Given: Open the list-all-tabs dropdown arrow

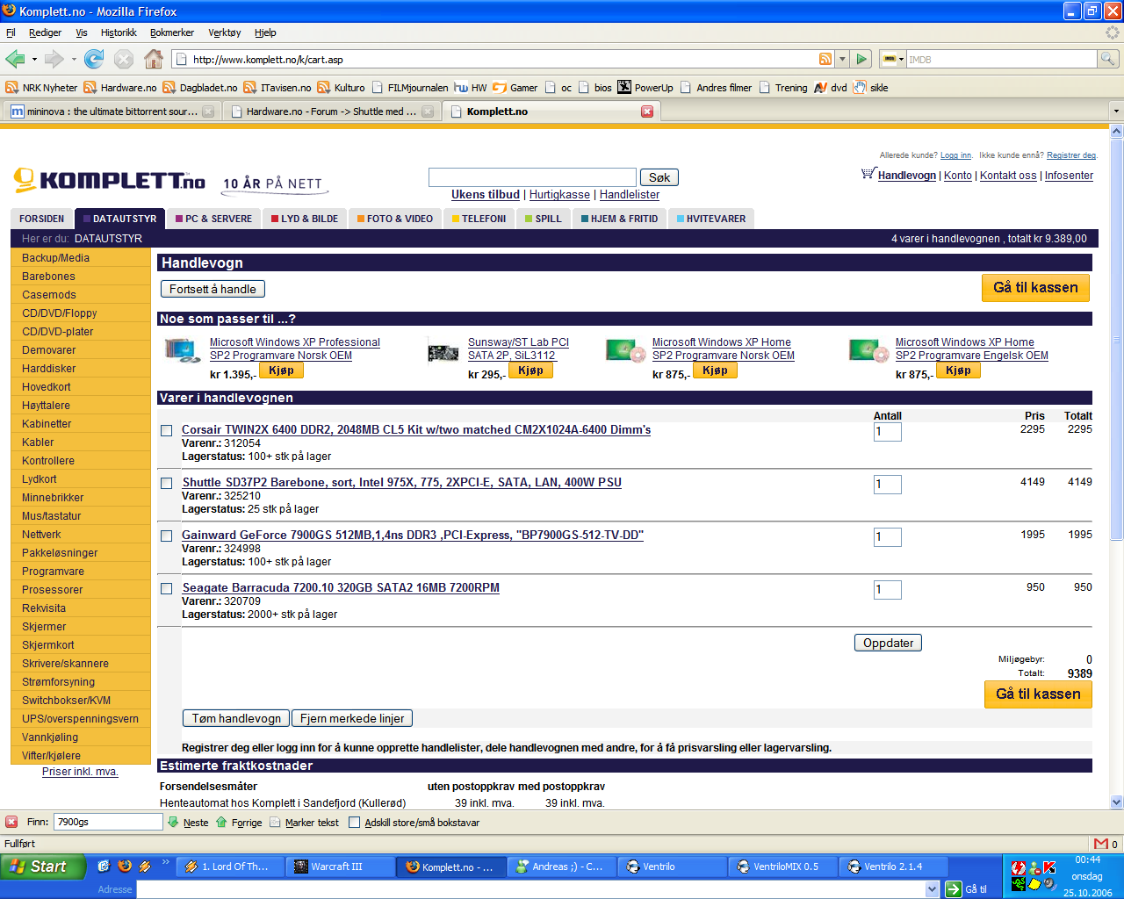Looking at the screenshot, I should (1116, 111).
